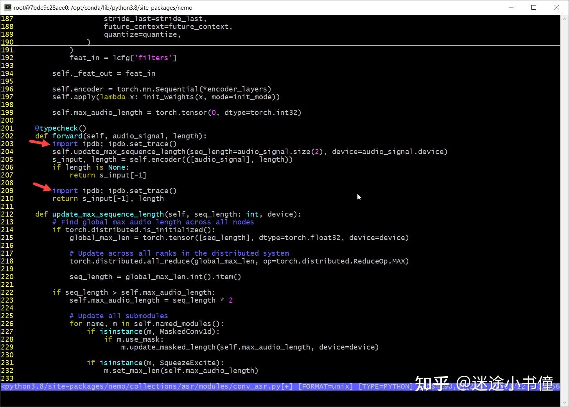Click '# Update all submodules' comment

119,316
